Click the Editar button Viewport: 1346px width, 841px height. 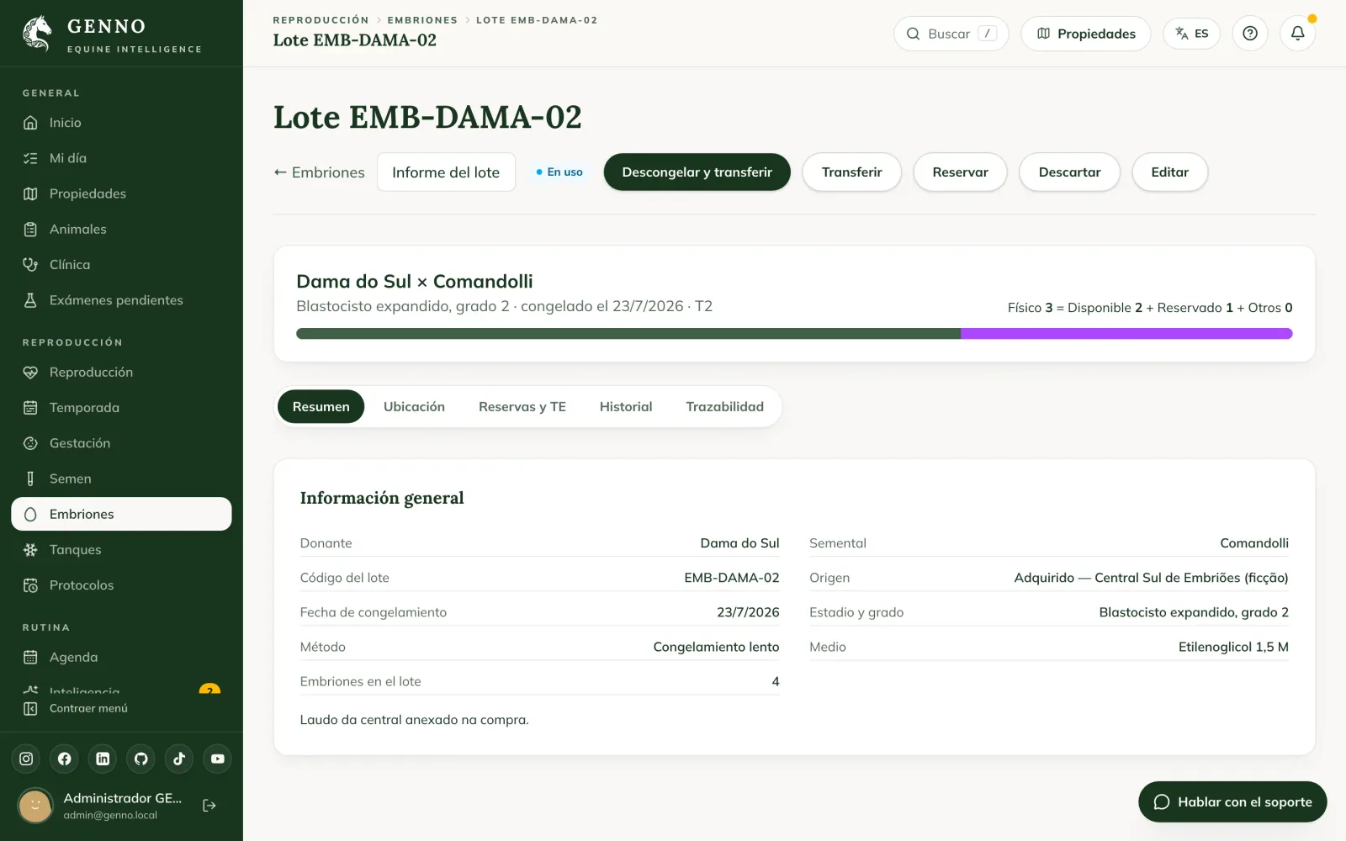[1170, 172]
